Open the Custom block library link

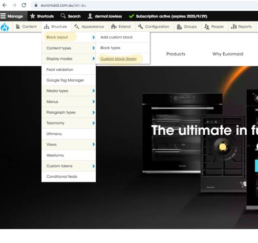click(x=119, y=59)
